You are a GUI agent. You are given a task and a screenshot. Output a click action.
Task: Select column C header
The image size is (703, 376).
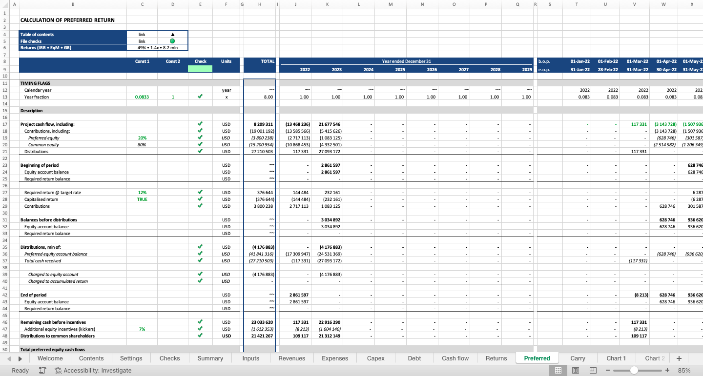[142, 4]
